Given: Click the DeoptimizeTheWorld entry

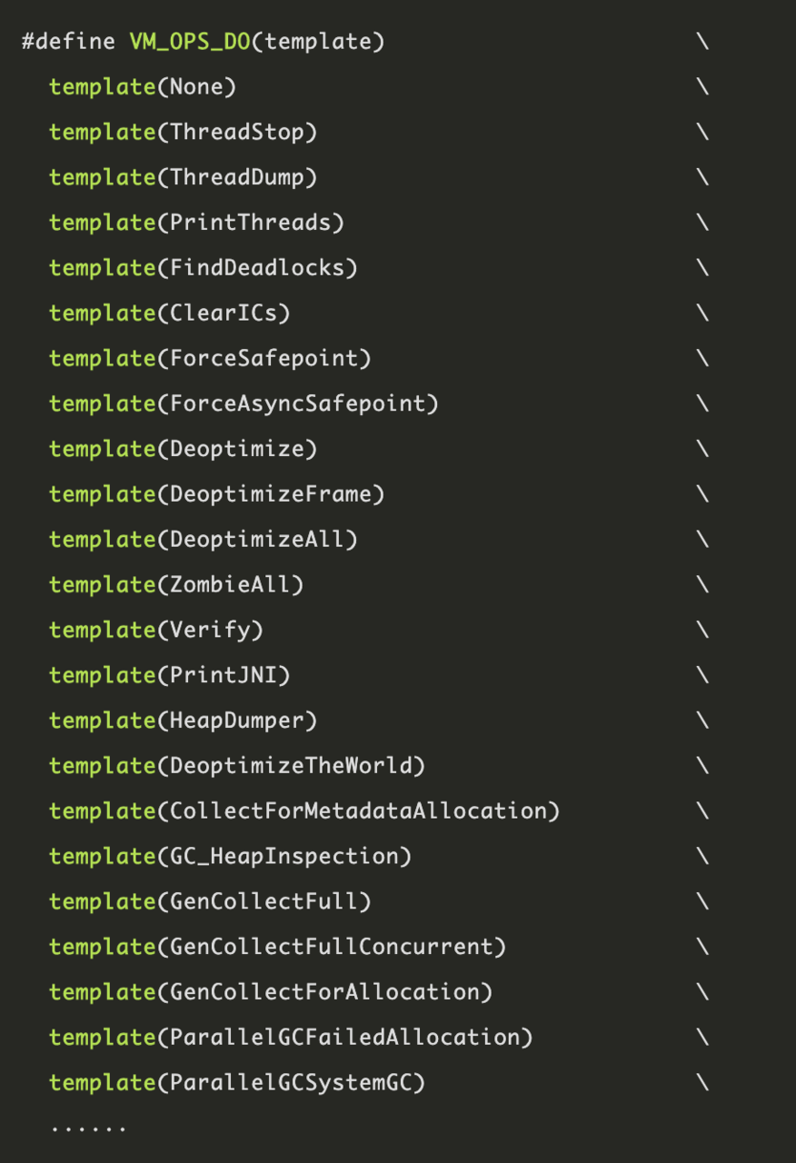Looking at the screenshot, I should click(x=290, y=766).
